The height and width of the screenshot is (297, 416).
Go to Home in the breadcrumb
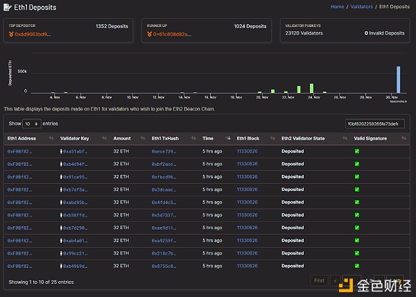tap(337, 7)
